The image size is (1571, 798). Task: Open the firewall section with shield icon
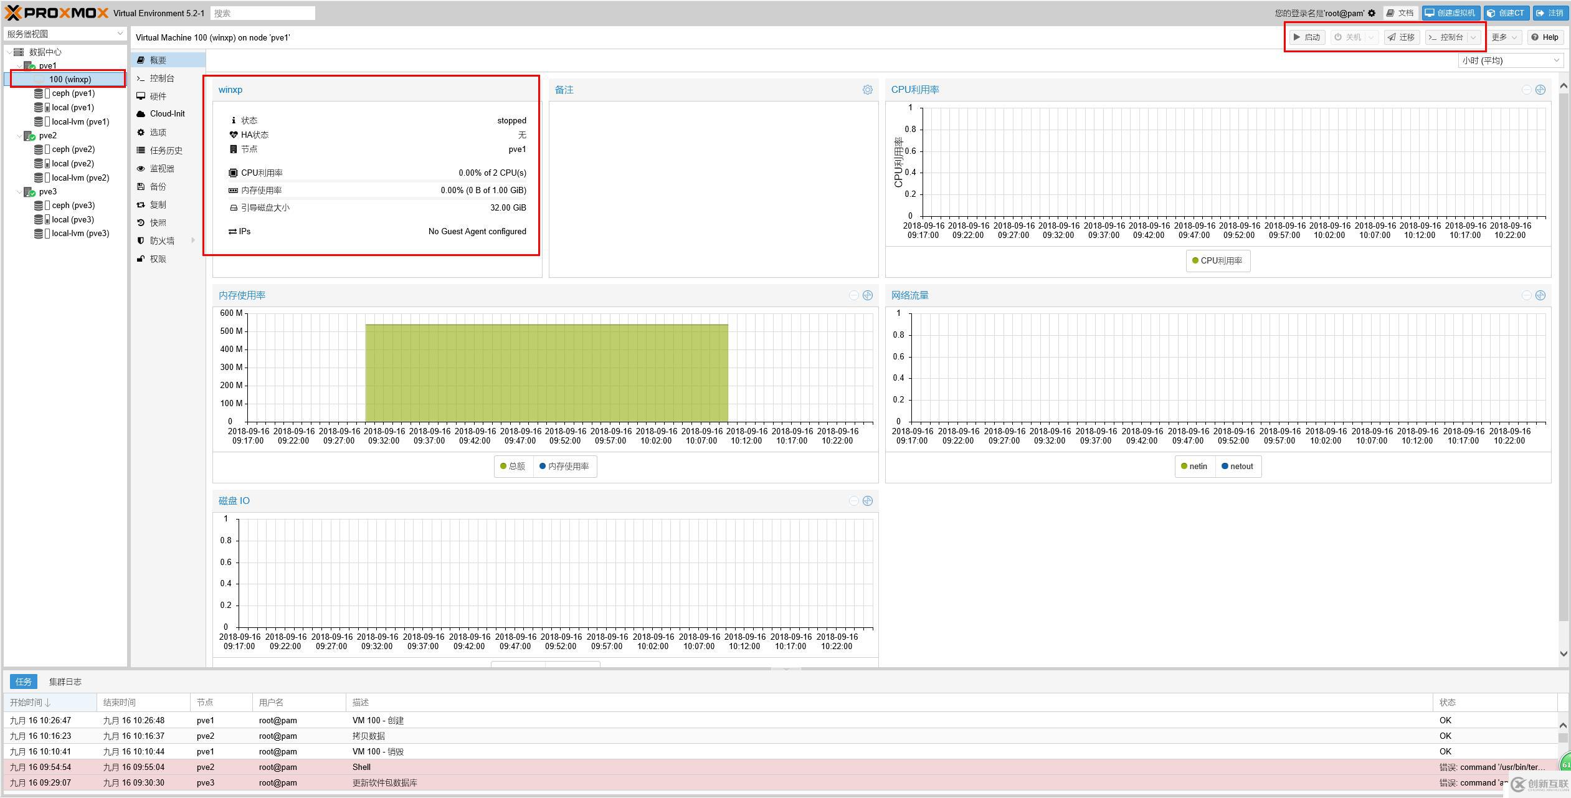click(x=161, y=241)
